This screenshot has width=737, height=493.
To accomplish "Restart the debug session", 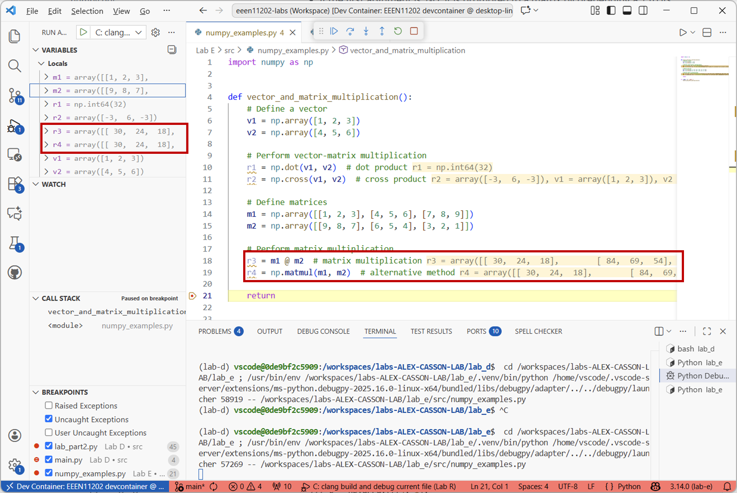I will pos(398,31).
